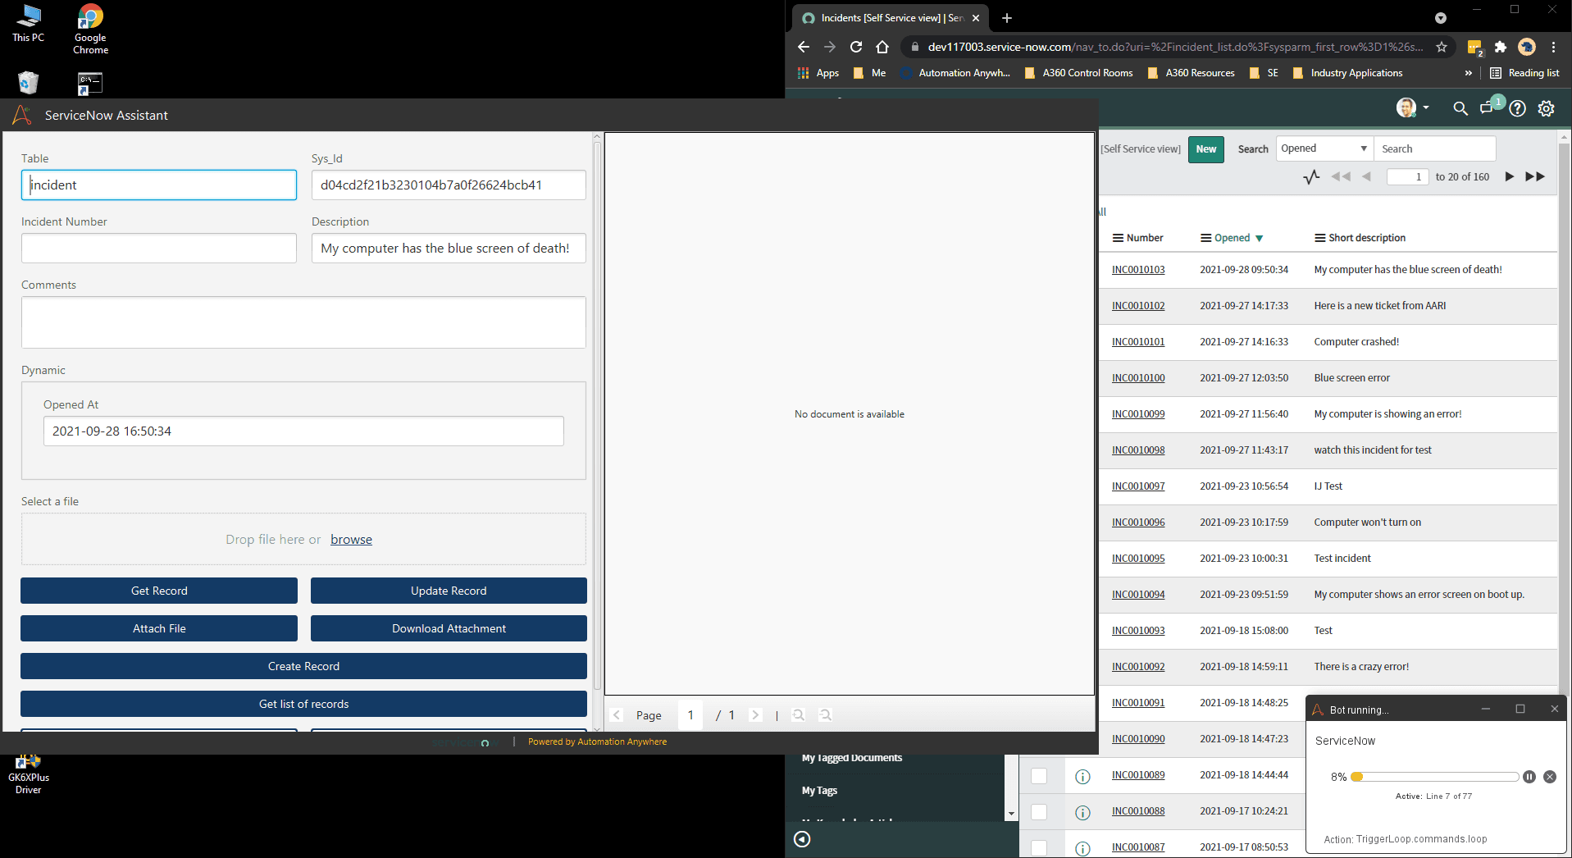
Task: Click the incident list page number box
Action: click(x=1408, y=176)
